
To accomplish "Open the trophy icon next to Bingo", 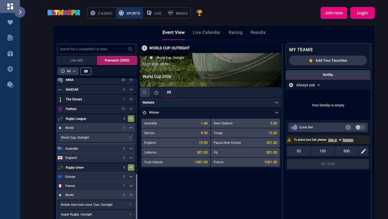I will (x=199, y=13).
